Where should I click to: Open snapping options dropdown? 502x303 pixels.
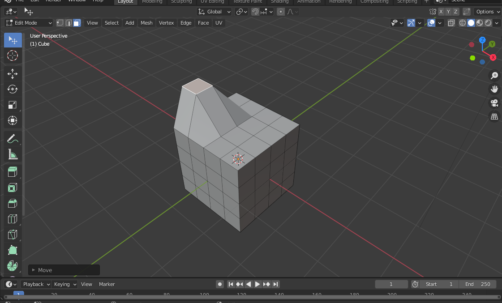[x=267, y=12]
